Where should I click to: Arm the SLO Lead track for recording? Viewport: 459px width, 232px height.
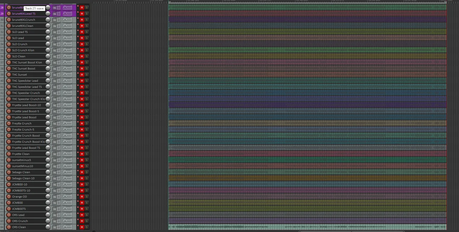(9, 38)
